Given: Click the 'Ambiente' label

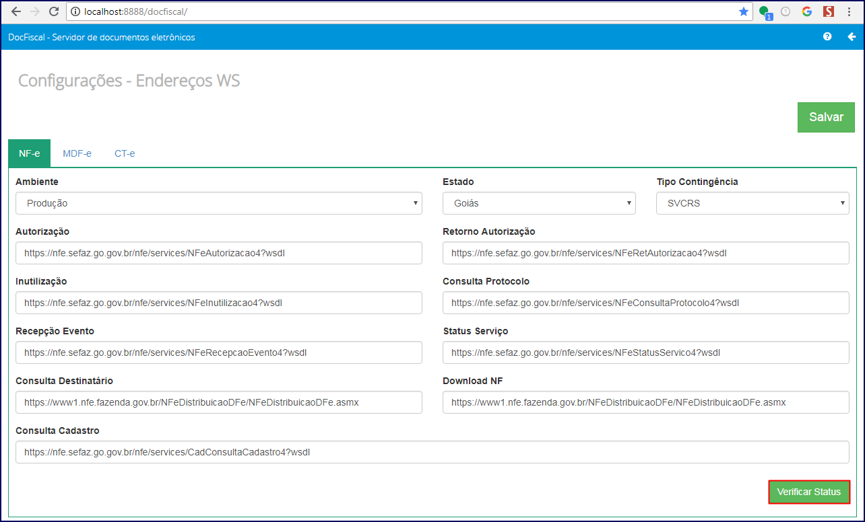Looking at the screenshot, I should point(37,182).
